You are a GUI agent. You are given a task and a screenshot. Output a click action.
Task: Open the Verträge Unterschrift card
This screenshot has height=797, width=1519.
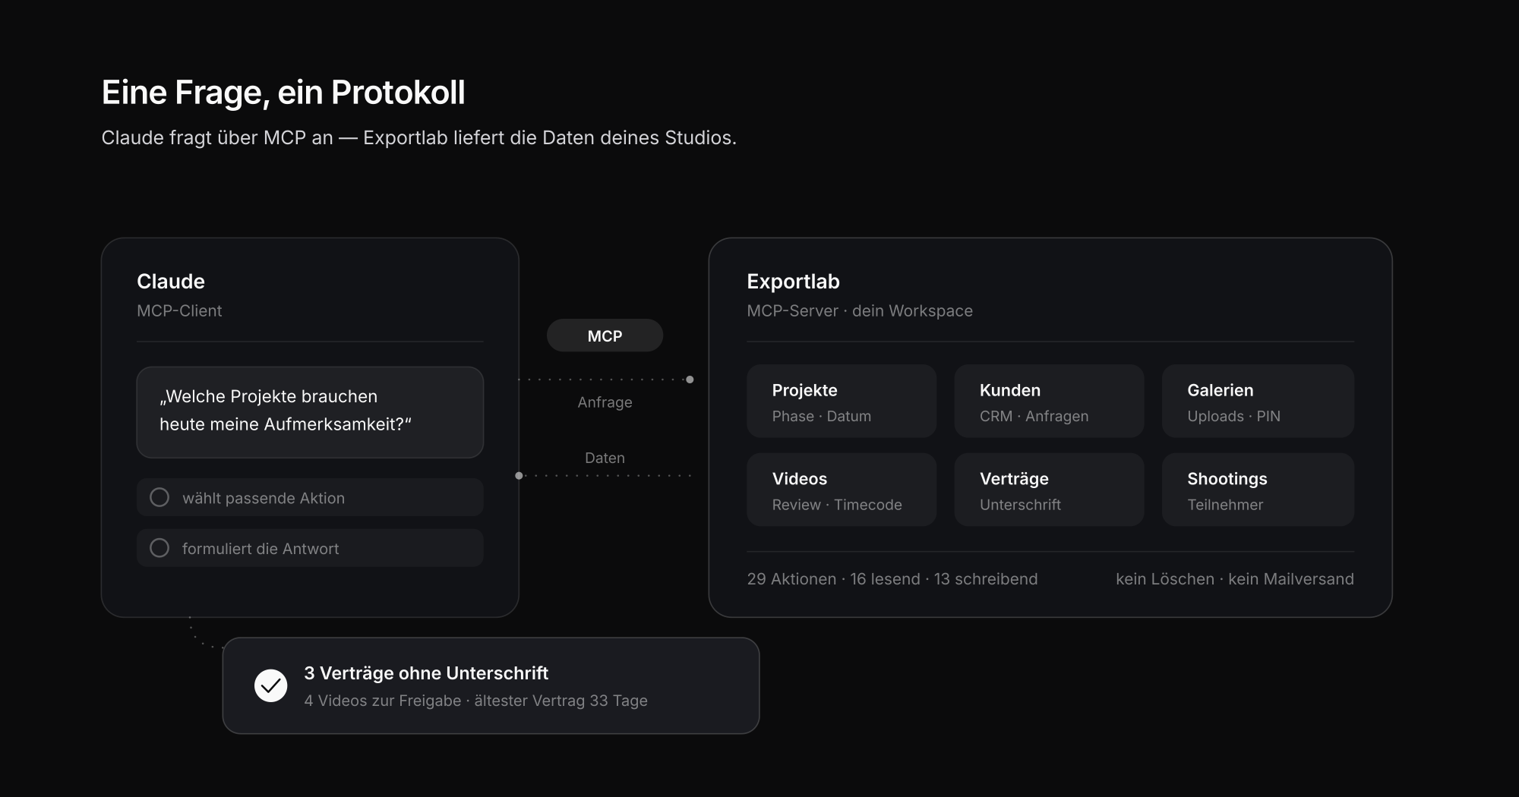1049,490
